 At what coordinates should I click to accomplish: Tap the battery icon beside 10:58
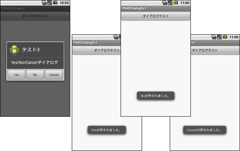coord(55,3)
